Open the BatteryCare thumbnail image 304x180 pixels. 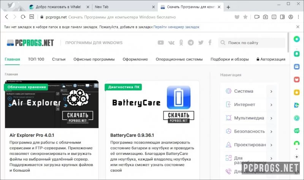[x=153, y=104]
